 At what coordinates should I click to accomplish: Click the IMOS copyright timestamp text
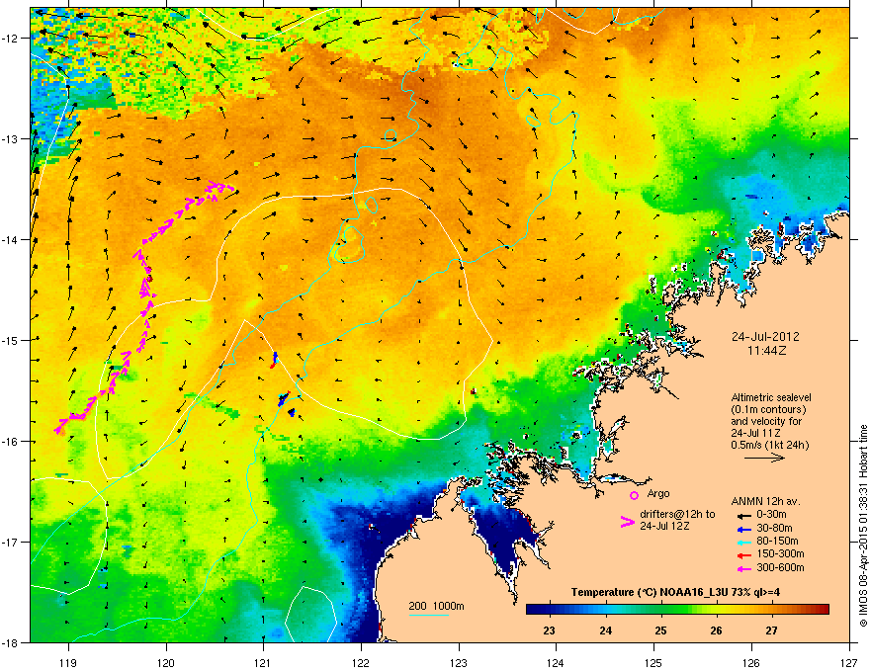[863, 526]
